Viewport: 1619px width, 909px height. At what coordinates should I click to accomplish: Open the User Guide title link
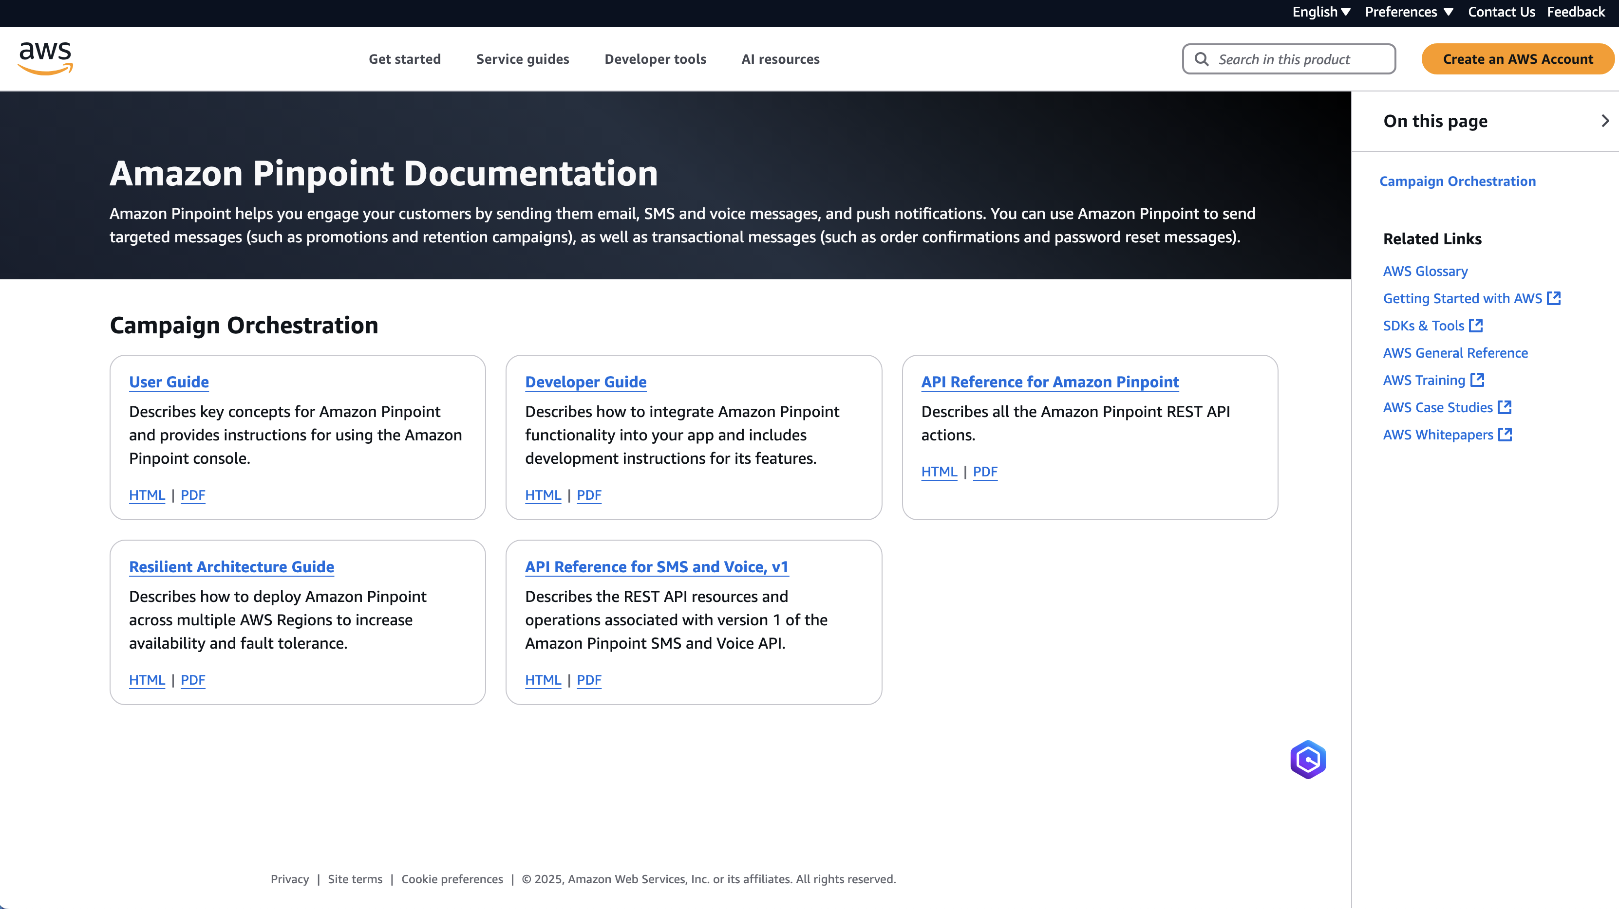point(169,382)
